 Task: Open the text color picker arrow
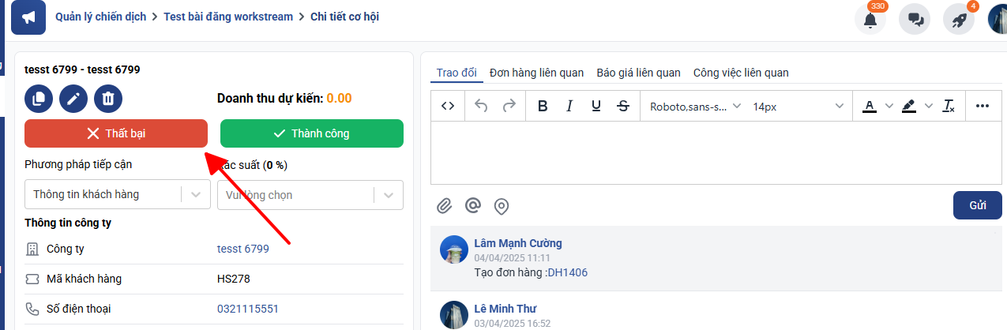coord(889,106)
